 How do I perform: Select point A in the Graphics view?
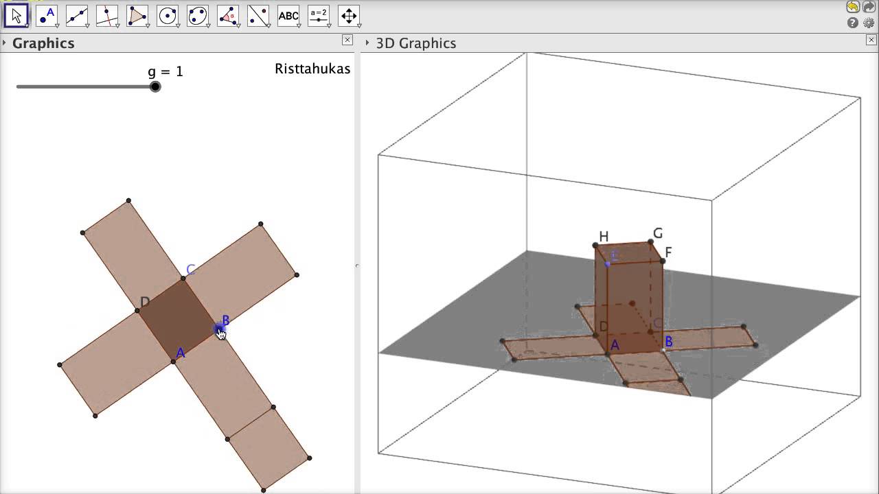[x=173, y=362]
